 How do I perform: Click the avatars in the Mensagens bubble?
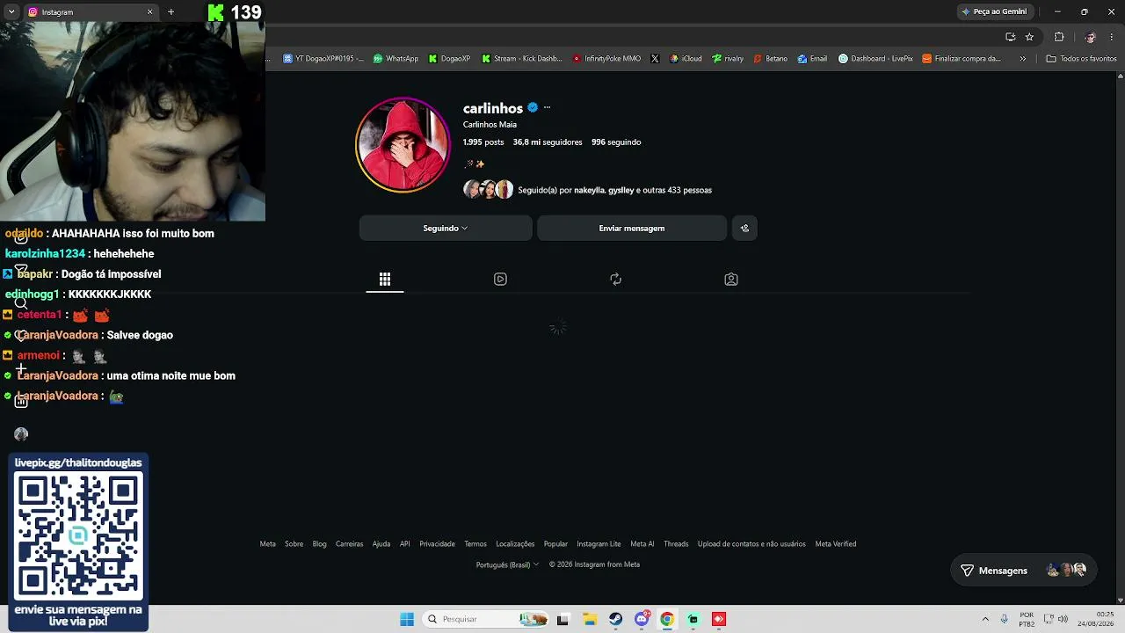pyautogui.click(x=1067, y=571)
